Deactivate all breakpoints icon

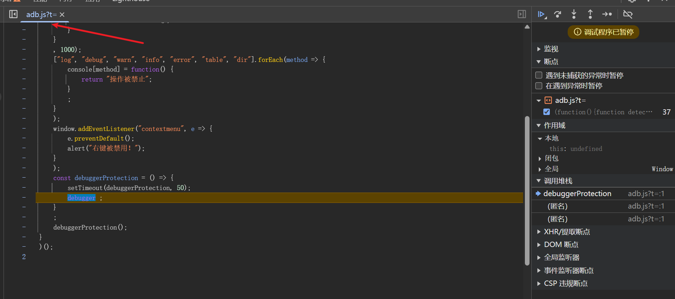tap(628, 14)
